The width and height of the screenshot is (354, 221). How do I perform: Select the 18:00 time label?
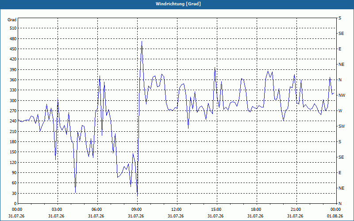coord(255,210)
